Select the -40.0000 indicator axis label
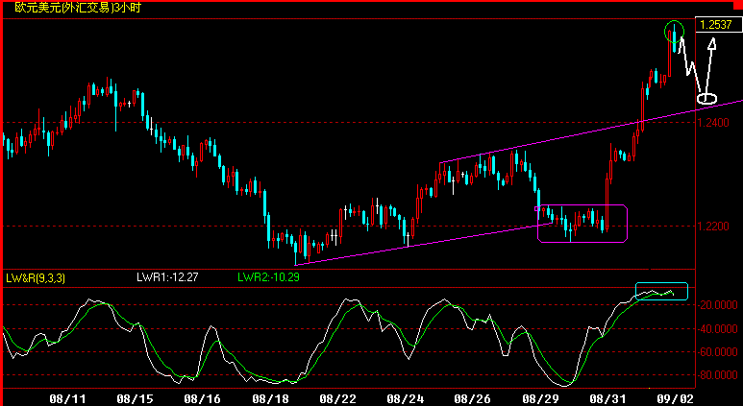 pyautogui.click(x=717, y=328)
